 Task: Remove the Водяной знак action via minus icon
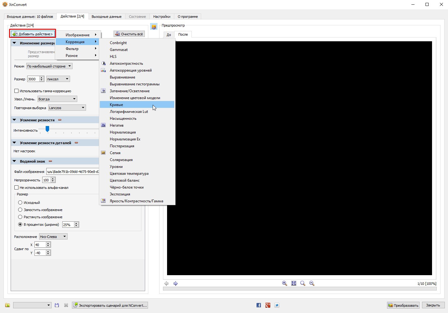click(x=50, y=161)
